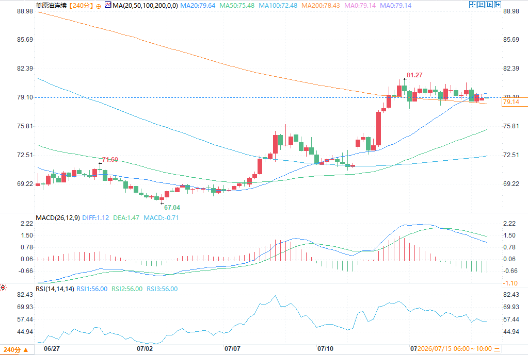Click the orange circled-plus icon beside 240分

coord(99,6)
